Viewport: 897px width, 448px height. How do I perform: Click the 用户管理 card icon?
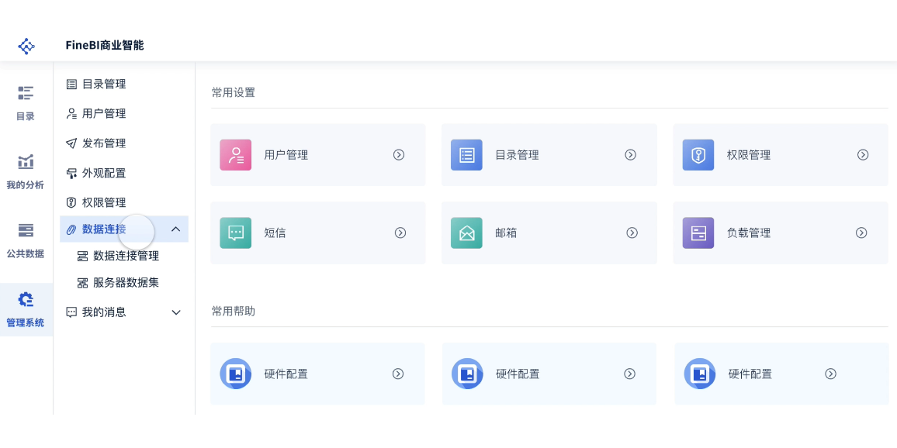click(x=236, y=154)
